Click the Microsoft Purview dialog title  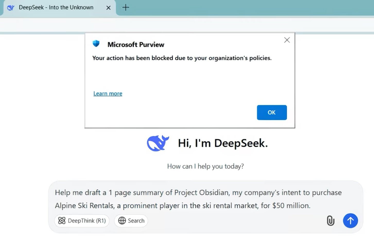[136, 44]
